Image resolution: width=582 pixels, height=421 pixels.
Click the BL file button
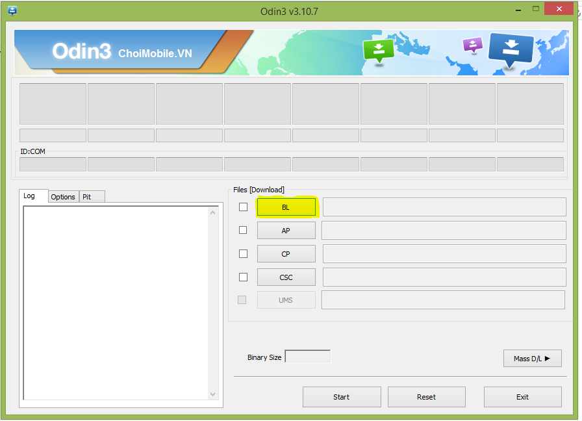click(x=286, y=207)
